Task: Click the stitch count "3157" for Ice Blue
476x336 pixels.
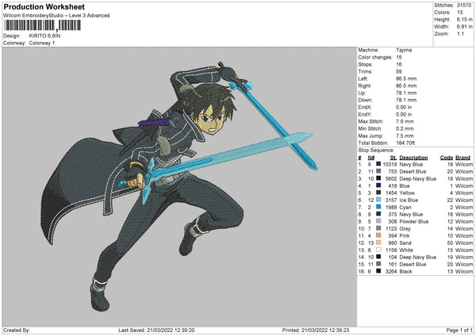Action: point(391,200)
